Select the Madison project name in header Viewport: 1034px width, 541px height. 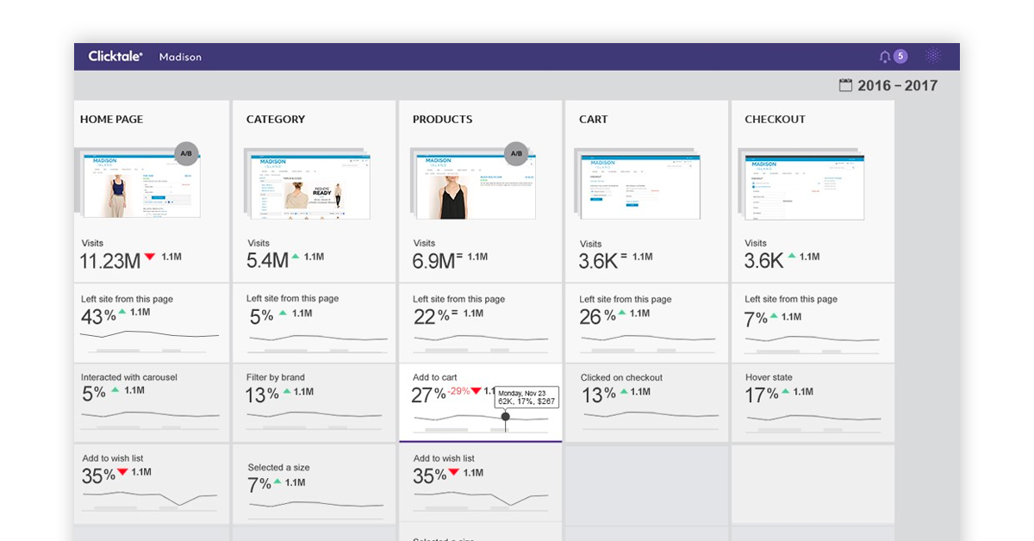(x=180, y=57)
